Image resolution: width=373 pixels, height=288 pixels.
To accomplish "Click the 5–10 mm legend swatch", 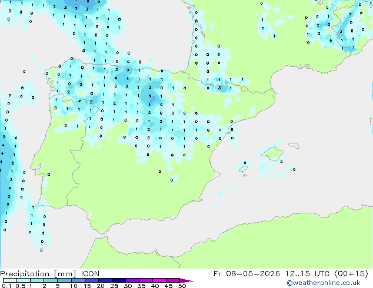I will click(x=65, y=280).
